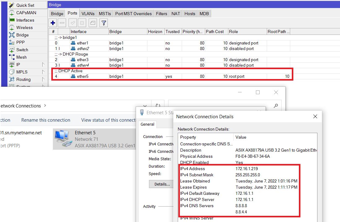Open the IP sidebar menu
This screenshot has height=222, width=340.
point(28,65)
